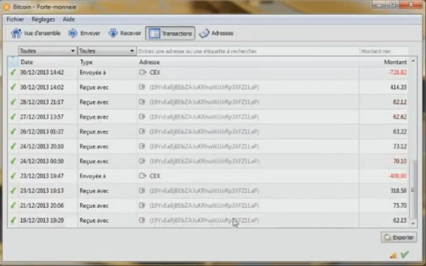The width and height of the screenshot is (426, 266).
Task: Select the amount 70.10
Action: click(400, 161)
